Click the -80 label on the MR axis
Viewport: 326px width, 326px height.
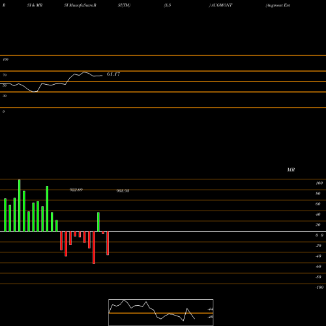[x=318, y=277]
